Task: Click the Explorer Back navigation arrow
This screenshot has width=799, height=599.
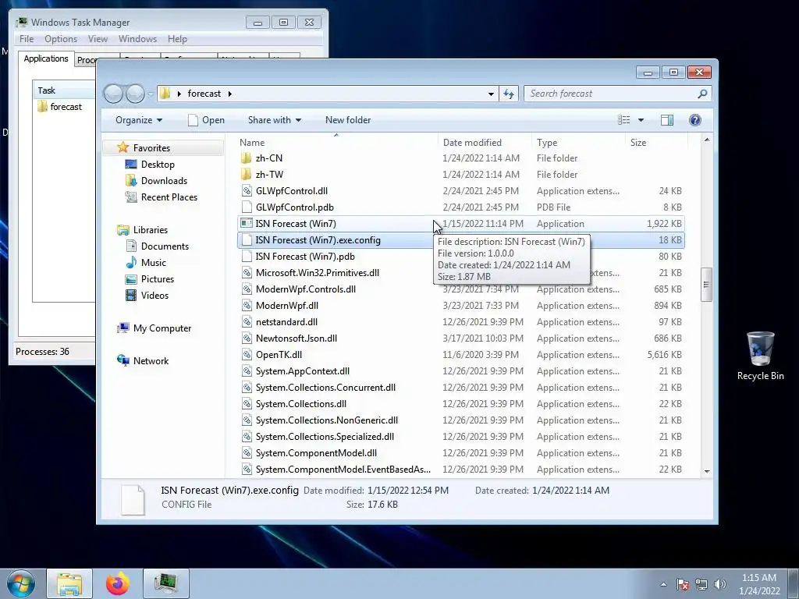Action: [x=113, y=94]
